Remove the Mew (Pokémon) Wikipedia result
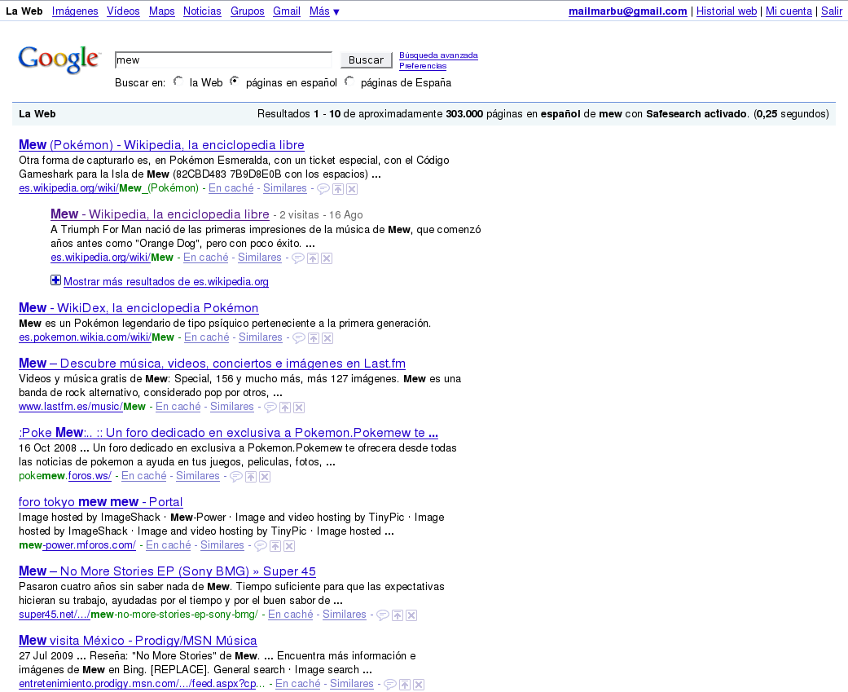The height and width of the screenshot is (692, 848). click(x=352, y=189)
